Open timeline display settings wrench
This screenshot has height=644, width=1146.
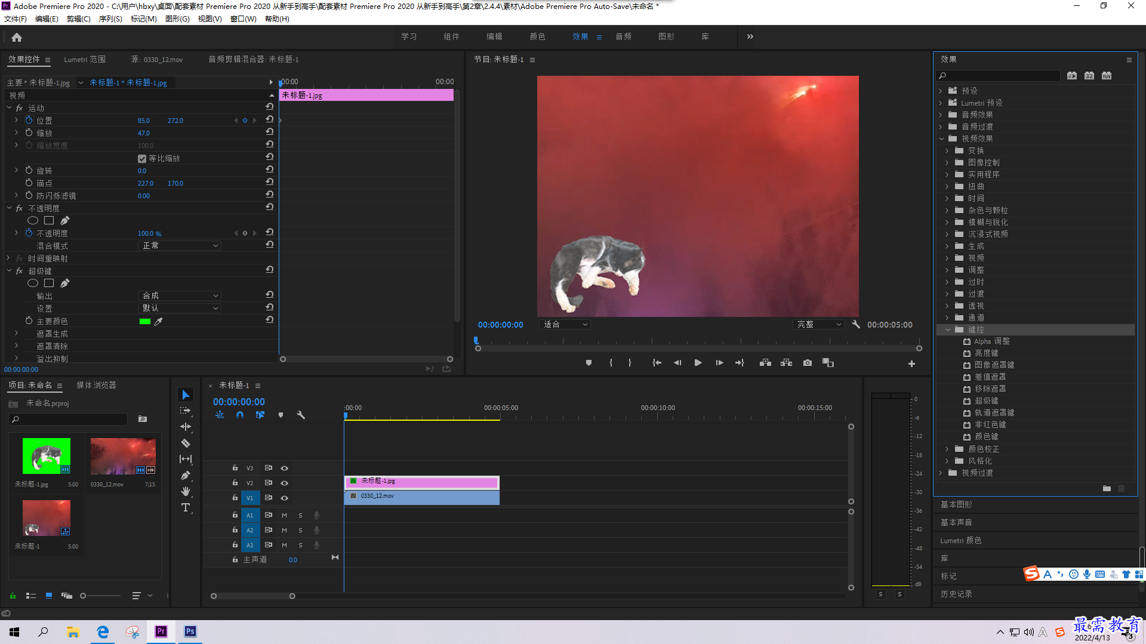click(x=301, y=415)
